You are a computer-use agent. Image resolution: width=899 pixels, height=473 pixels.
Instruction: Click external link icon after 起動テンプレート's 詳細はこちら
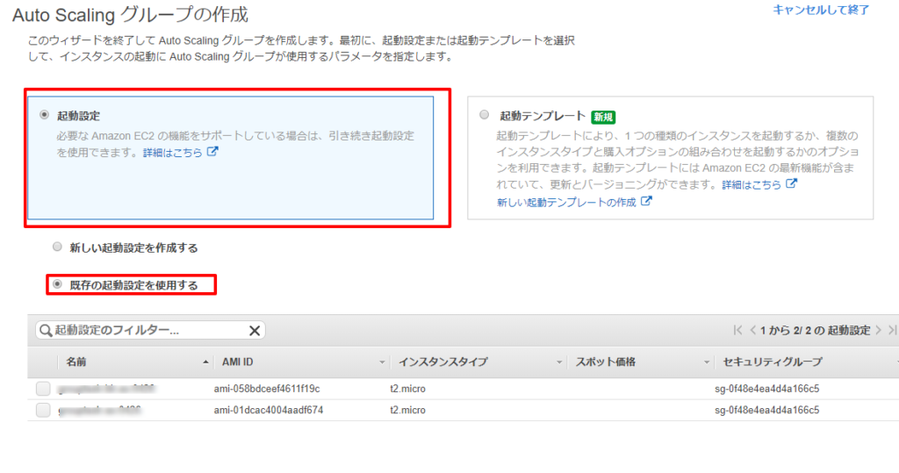(x=791, y=184)
